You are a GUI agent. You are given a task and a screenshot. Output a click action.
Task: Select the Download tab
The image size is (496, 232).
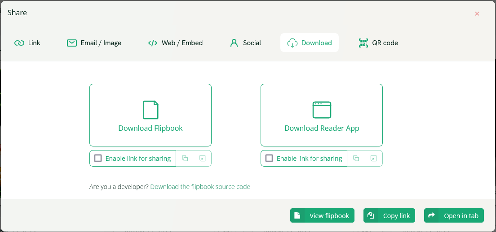[x=310, y=43]
